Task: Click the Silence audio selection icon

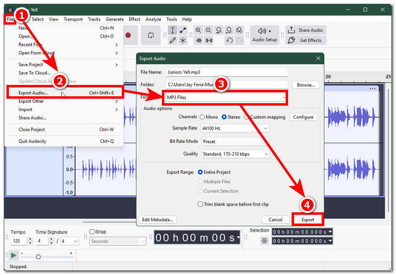Action: point(209,40)
